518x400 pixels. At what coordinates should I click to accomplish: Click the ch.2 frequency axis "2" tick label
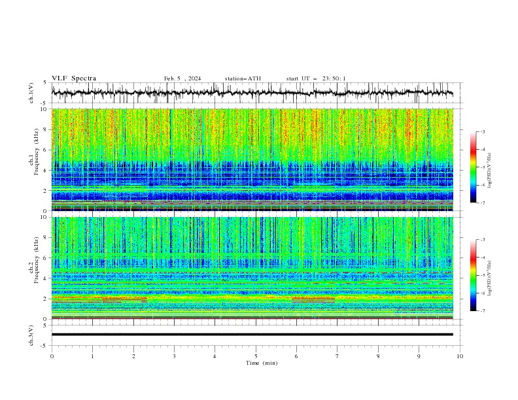click(46, 299)
